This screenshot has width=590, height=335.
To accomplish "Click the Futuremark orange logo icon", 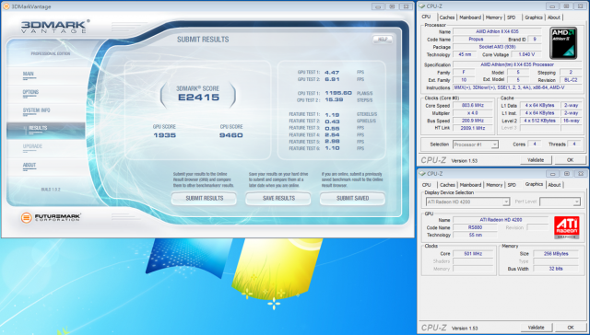I will pos(27,217).
